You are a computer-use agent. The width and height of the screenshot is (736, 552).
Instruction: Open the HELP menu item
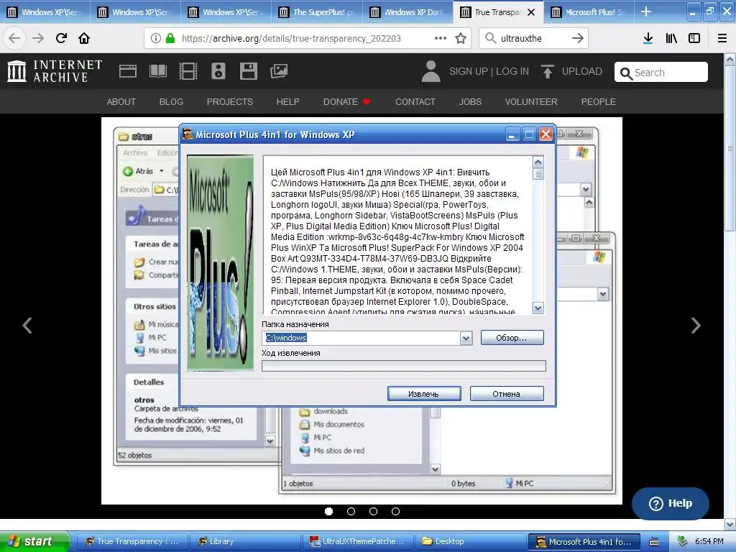click(287, 102)
